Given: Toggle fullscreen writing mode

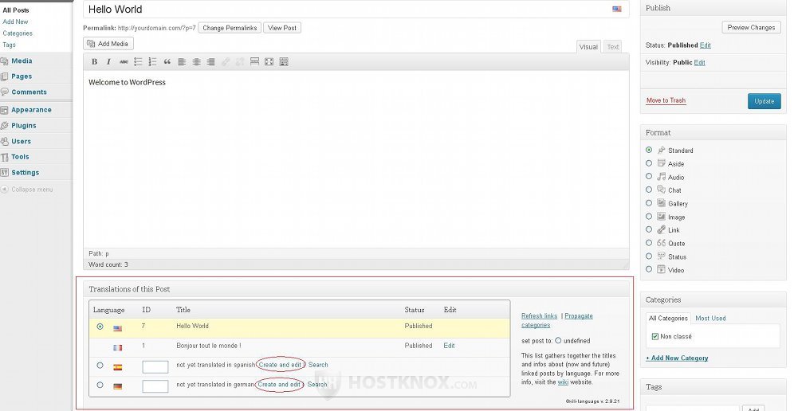Looking at the screenshot, I should coord(269,62).
